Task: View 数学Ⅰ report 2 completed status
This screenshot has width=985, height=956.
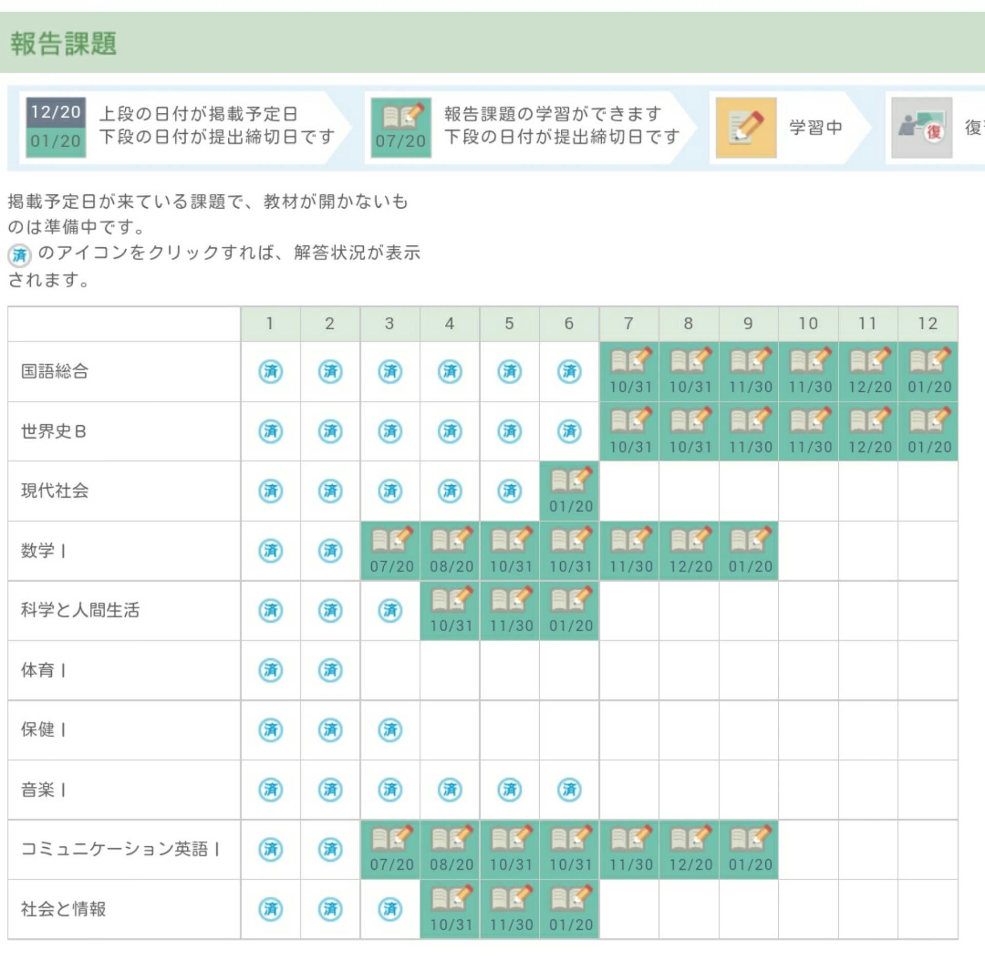Action: (x=330, y=551)
